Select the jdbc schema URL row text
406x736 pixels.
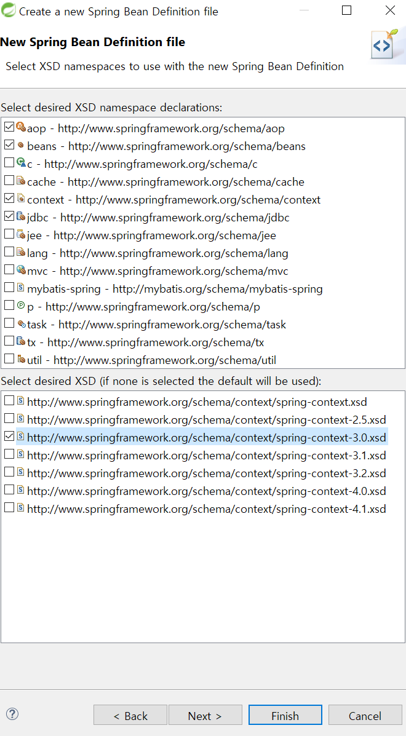pos(159,217)
